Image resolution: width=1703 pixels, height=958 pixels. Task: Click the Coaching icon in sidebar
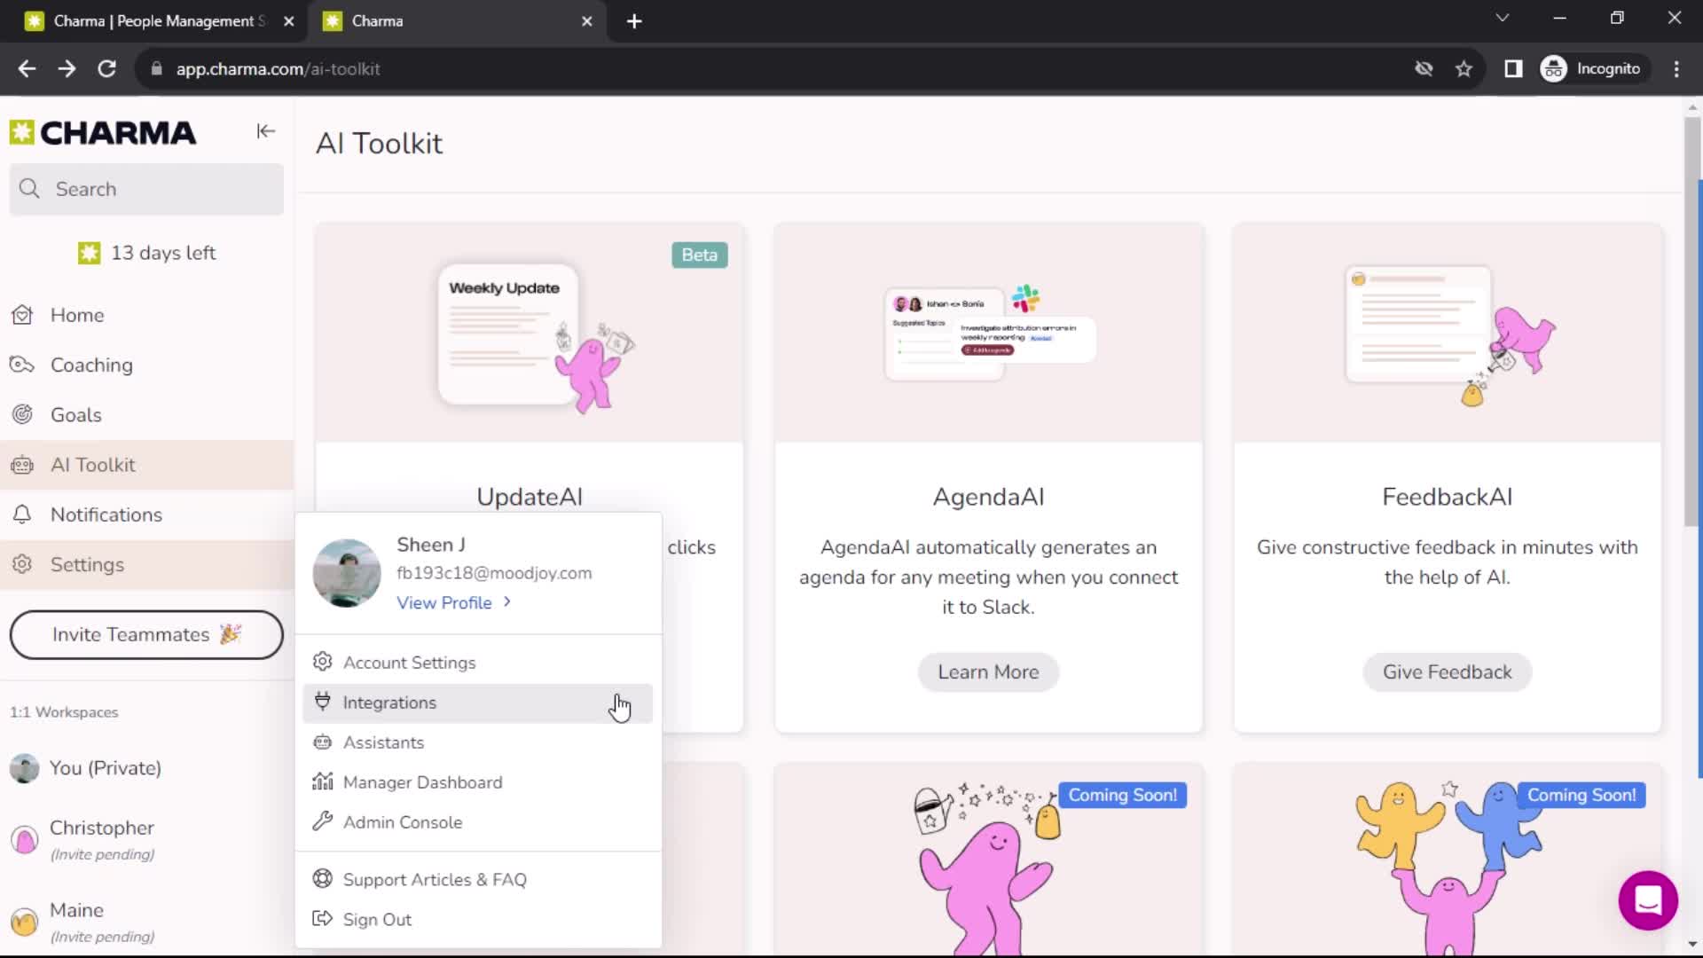(22, 365)
